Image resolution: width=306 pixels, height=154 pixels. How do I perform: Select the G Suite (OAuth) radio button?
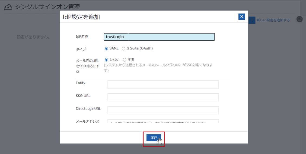point(123,49)
